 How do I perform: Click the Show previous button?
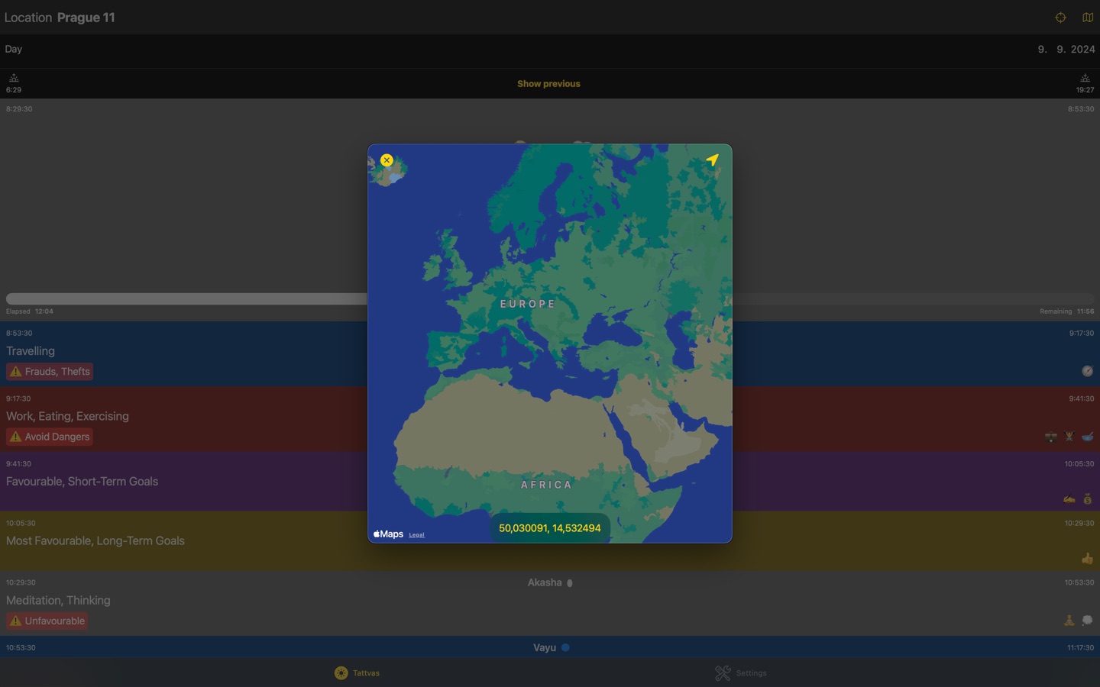[x=548, y=84]
